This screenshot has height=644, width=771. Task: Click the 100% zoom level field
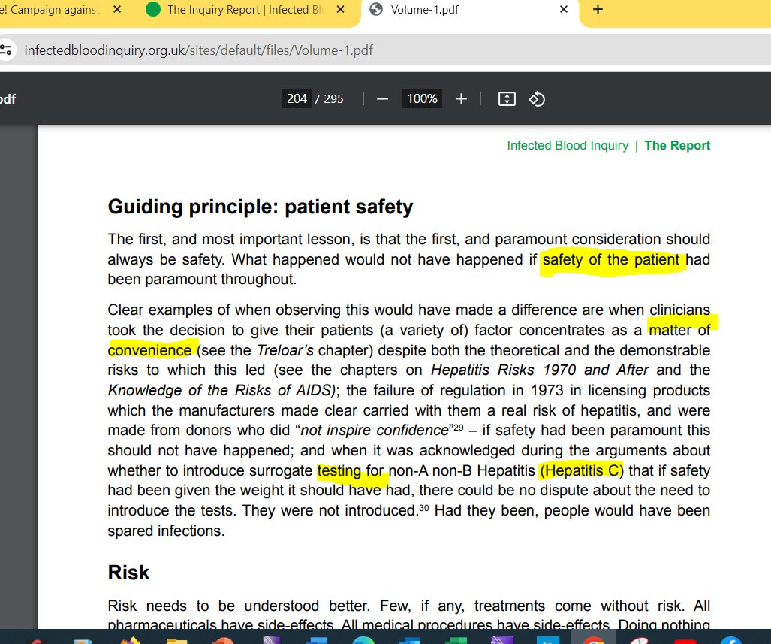click(422, 98)
